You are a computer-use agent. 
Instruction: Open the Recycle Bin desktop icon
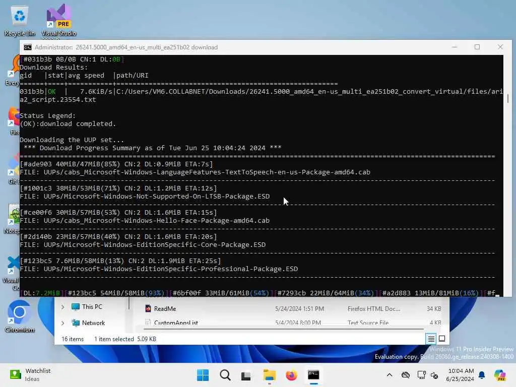click(x=20, y=20)
